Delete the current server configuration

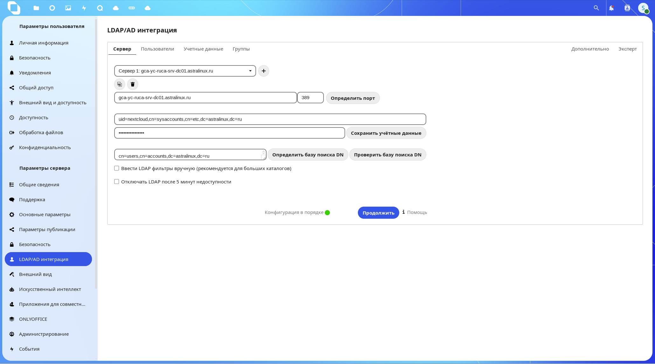tap(133, 84)
